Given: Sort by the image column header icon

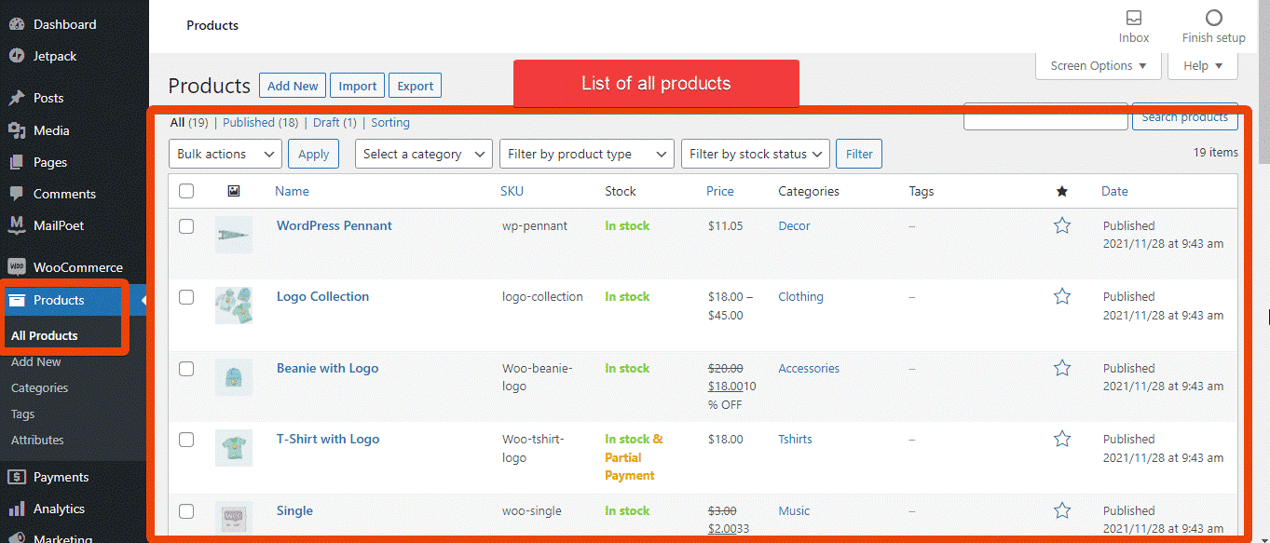Looking at the screenshot, I should coord(234,191).
